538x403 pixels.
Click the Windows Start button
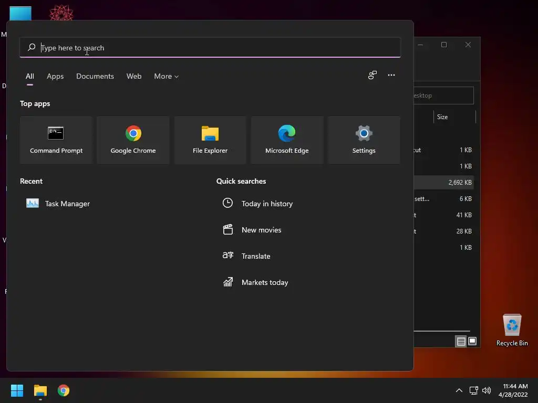click(17, 390)
